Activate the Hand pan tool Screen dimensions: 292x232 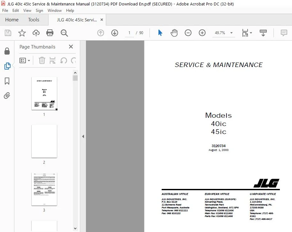point(174,33)
